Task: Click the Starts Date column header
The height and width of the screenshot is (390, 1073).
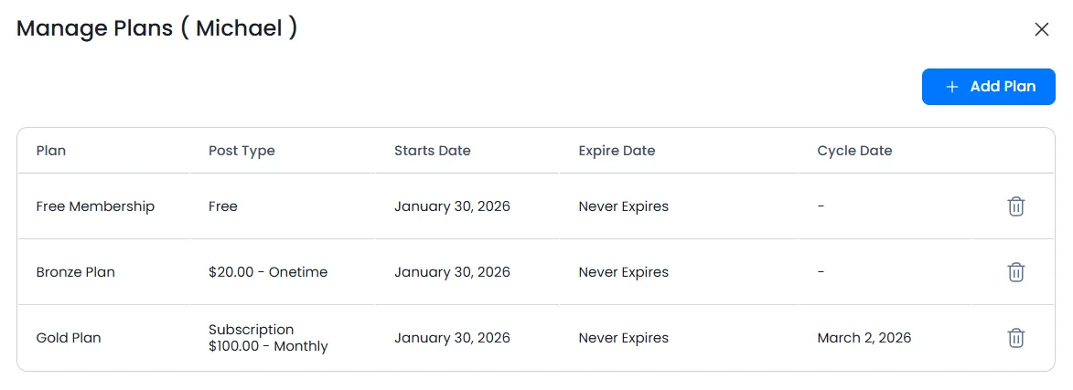Action: tap(432, 151)
